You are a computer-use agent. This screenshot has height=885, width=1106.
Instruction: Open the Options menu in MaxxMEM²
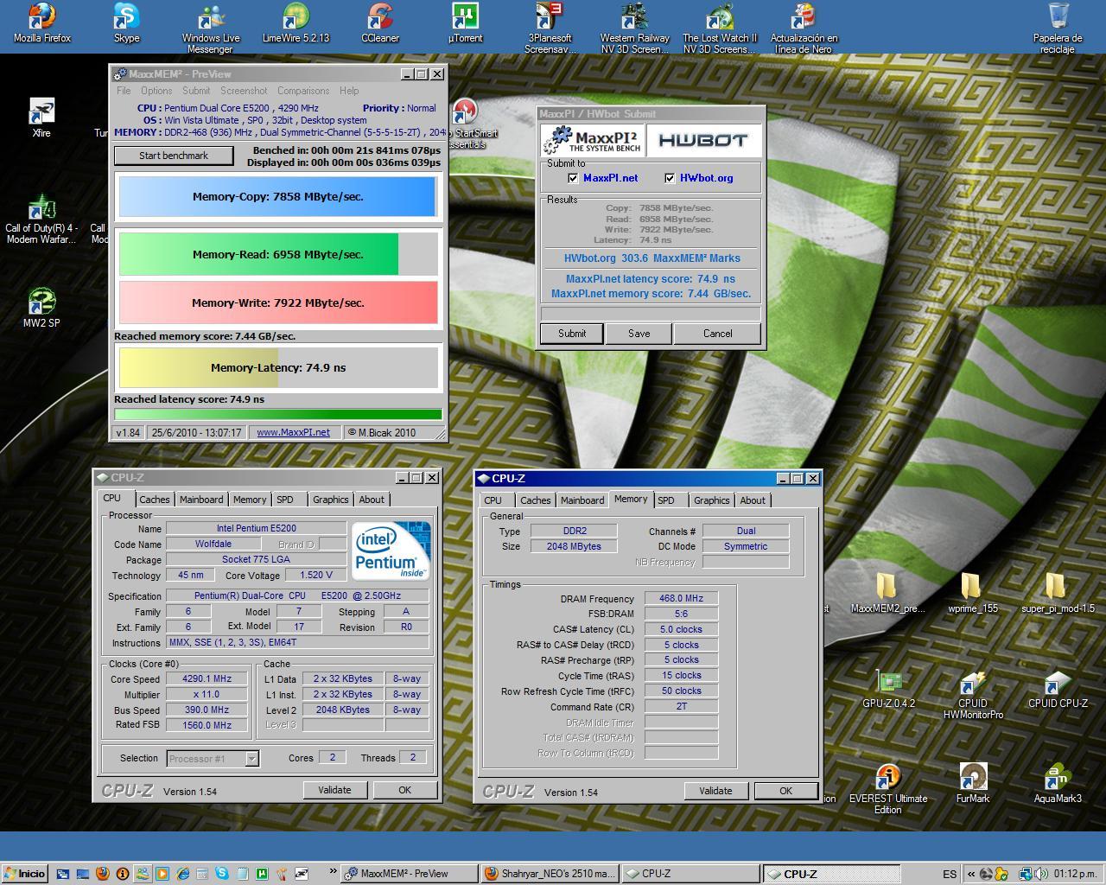[156, 91]
